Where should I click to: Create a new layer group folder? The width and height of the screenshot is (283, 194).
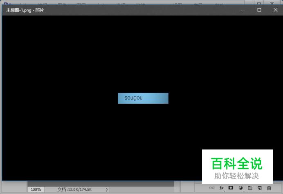click(250, 188)
